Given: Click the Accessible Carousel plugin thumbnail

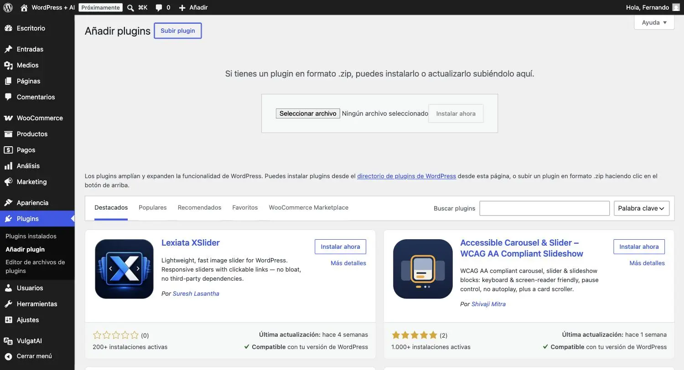Looking at the screenshot, I should click(x=423, y=269).
